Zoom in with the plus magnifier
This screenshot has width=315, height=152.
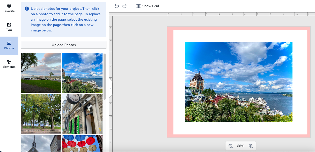tap(251, 146)
